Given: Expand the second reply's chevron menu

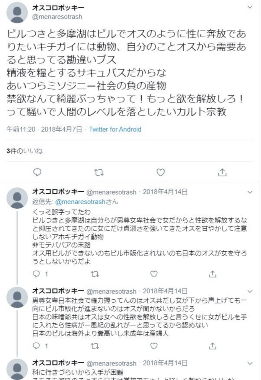Looking at the screenshot, I should 250,291.
